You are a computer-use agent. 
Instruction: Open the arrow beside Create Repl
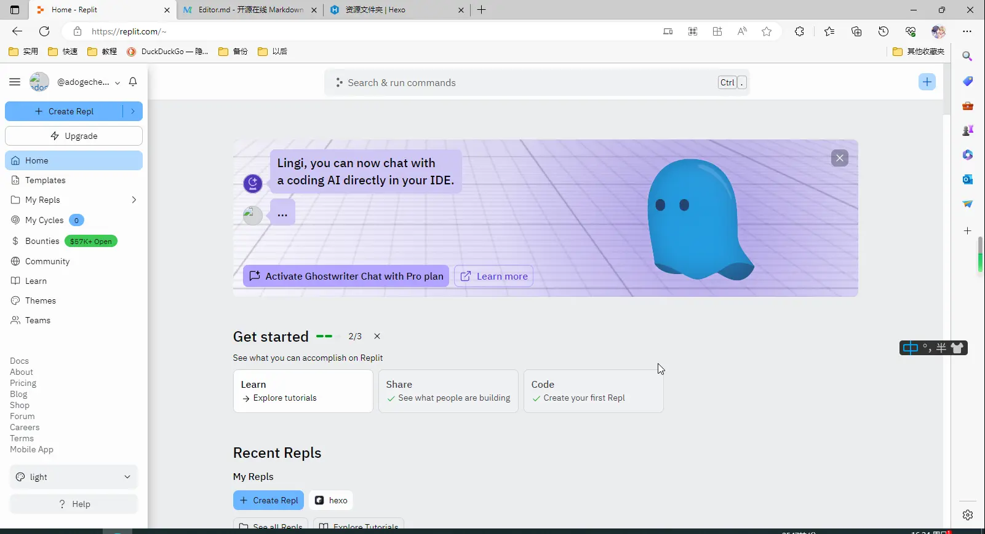133,111
